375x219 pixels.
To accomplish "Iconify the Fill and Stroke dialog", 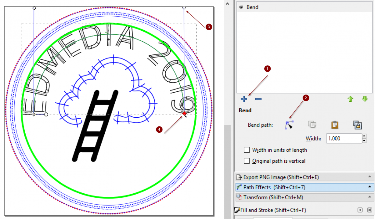I will [360, 210].
